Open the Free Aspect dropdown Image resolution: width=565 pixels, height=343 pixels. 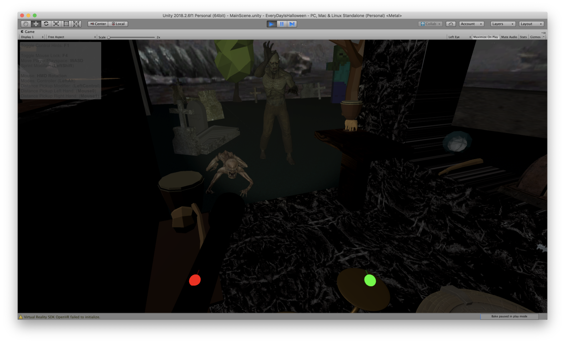pyautogui.click(x=72, y=37)
